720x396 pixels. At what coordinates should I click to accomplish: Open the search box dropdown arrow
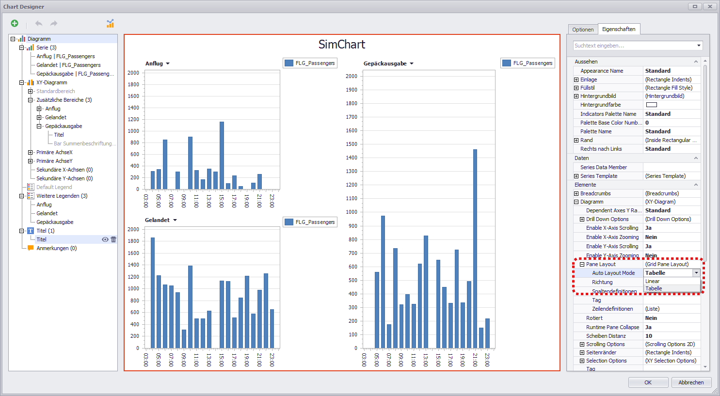[699, 46]
